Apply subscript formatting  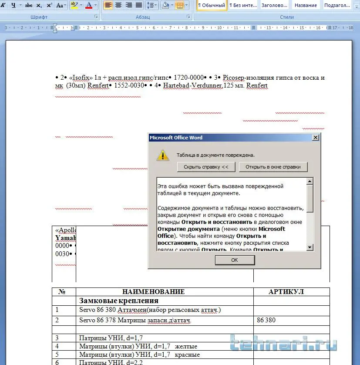click(x=39, y=5)
